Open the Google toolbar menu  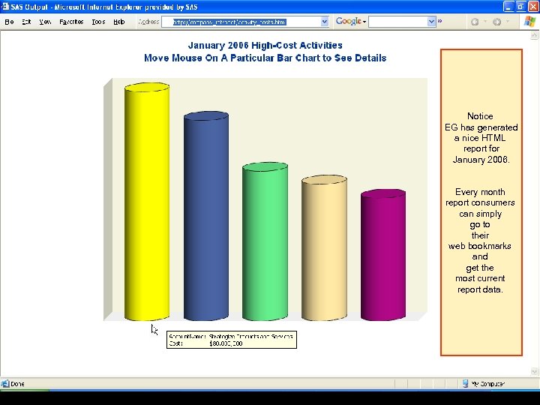point(351,21)
